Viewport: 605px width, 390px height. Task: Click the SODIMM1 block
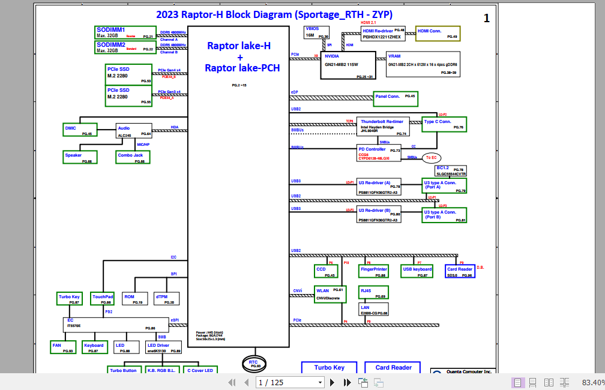pyautogui.click(x=125, y=32)
